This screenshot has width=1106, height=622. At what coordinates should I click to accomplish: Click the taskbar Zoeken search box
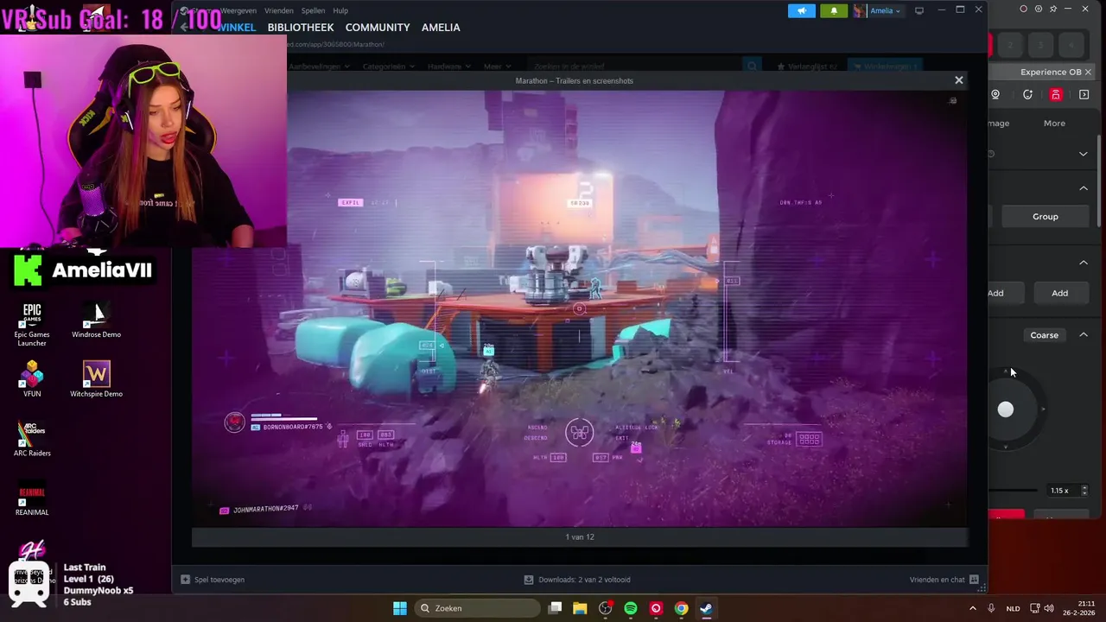[x=477, y=608]
